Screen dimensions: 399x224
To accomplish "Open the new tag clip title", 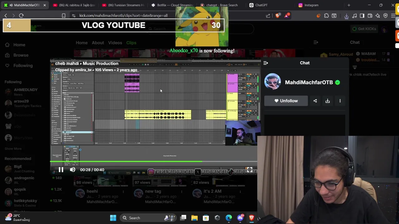I will [153, 191].
